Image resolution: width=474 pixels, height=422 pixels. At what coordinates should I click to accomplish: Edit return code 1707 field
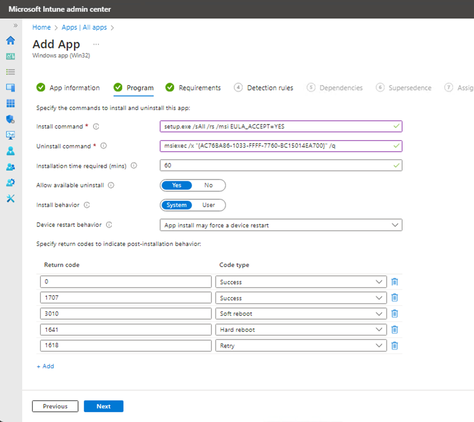point(125,298)
